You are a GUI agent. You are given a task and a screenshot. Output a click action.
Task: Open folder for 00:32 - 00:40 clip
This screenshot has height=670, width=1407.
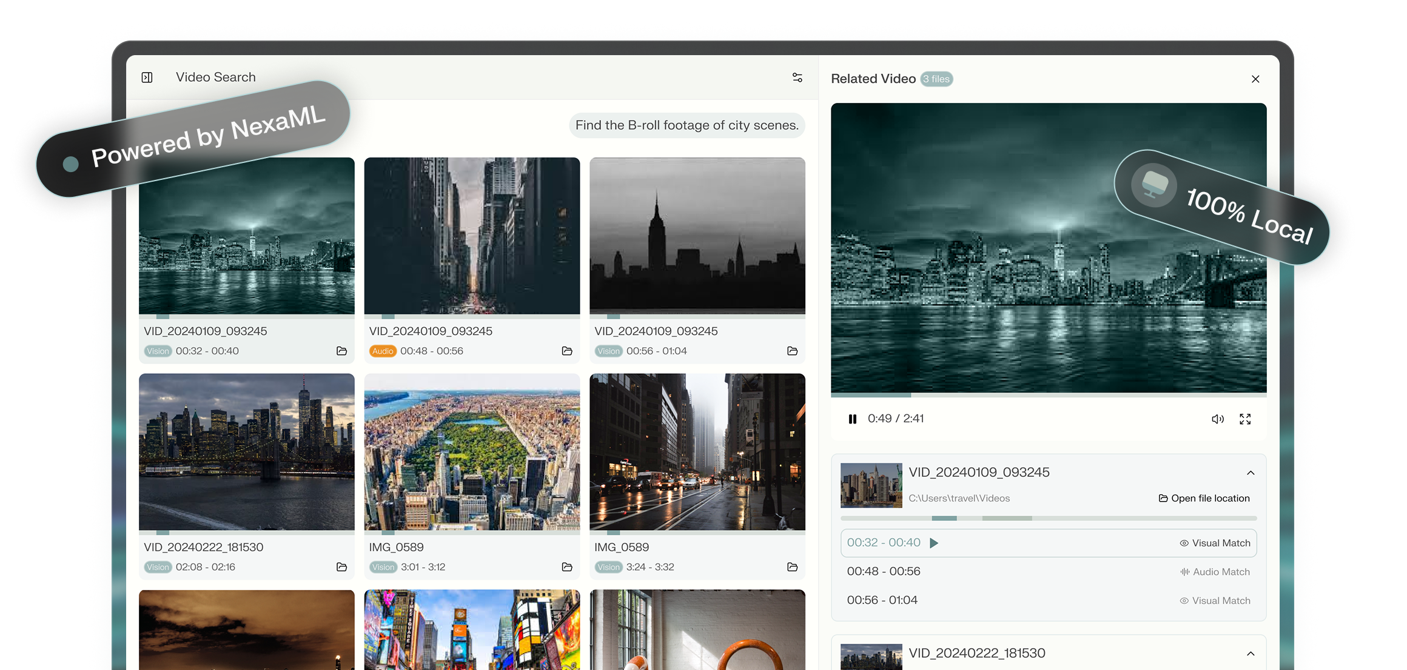[x=341, y=351]
